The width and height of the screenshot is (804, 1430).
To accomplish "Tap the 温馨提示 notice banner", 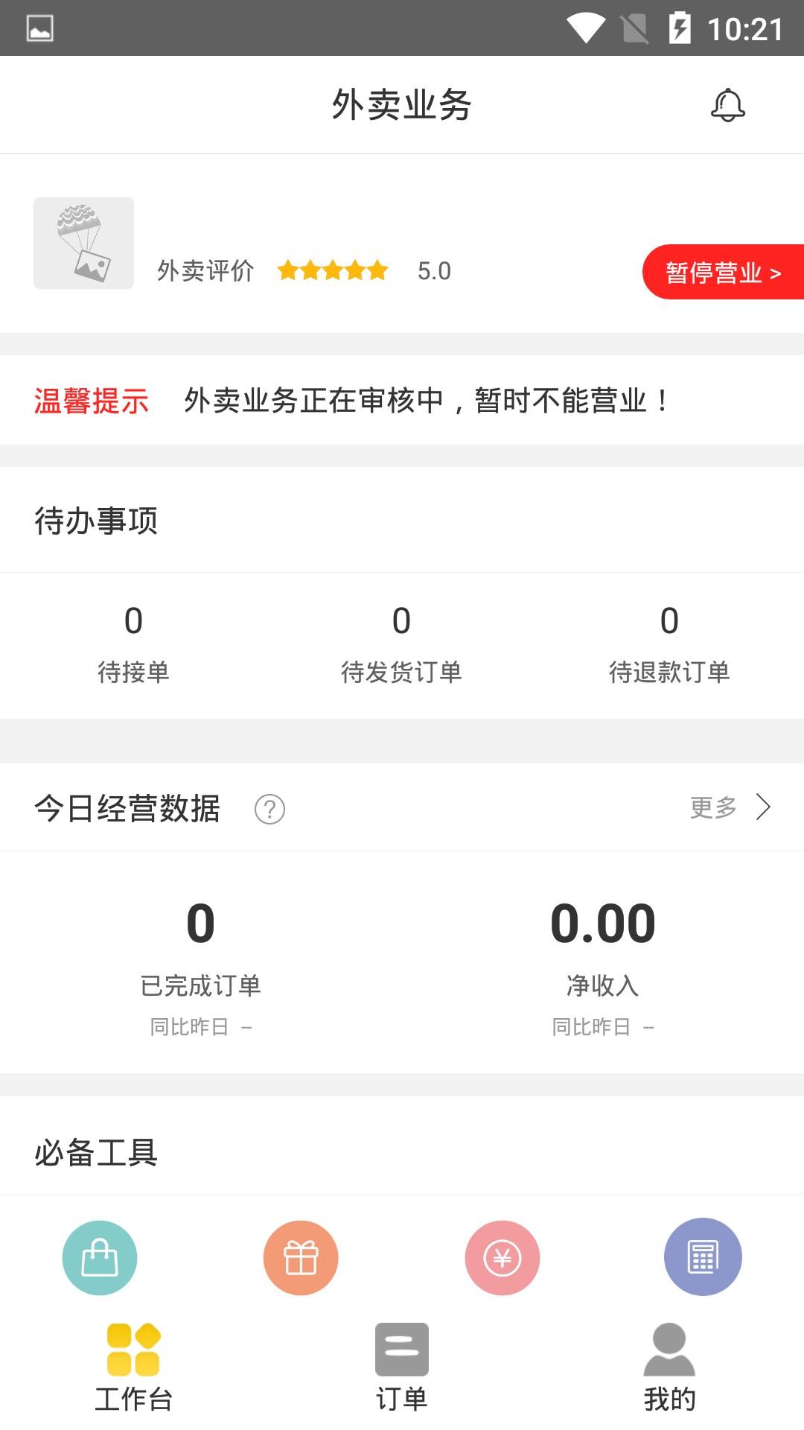I will 402,401.
